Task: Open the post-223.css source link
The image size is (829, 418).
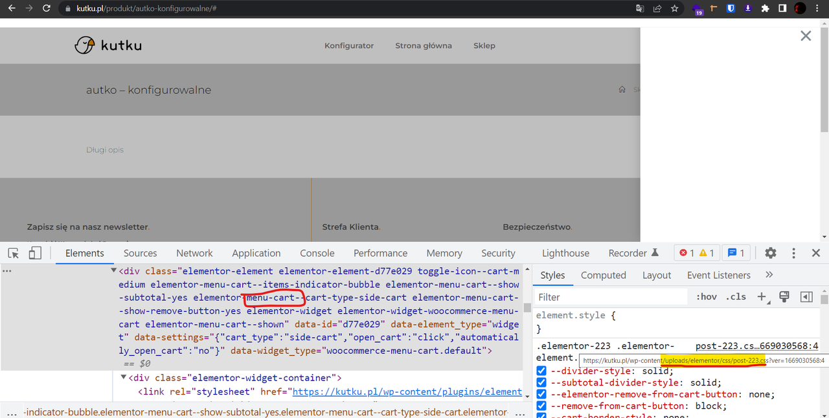Action: click(756, 346)
